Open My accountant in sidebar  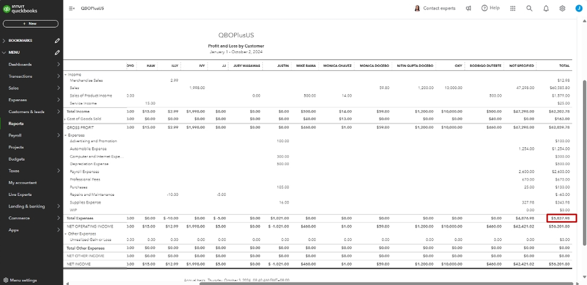click(22, 183)
